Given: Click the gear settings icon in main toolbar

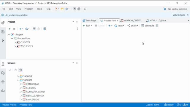Looking at the screenshot, I should [66, 9].
